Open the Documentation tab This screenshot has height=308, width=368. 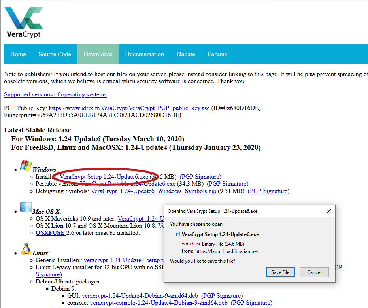pyautogui.click(x=144, y=54)
